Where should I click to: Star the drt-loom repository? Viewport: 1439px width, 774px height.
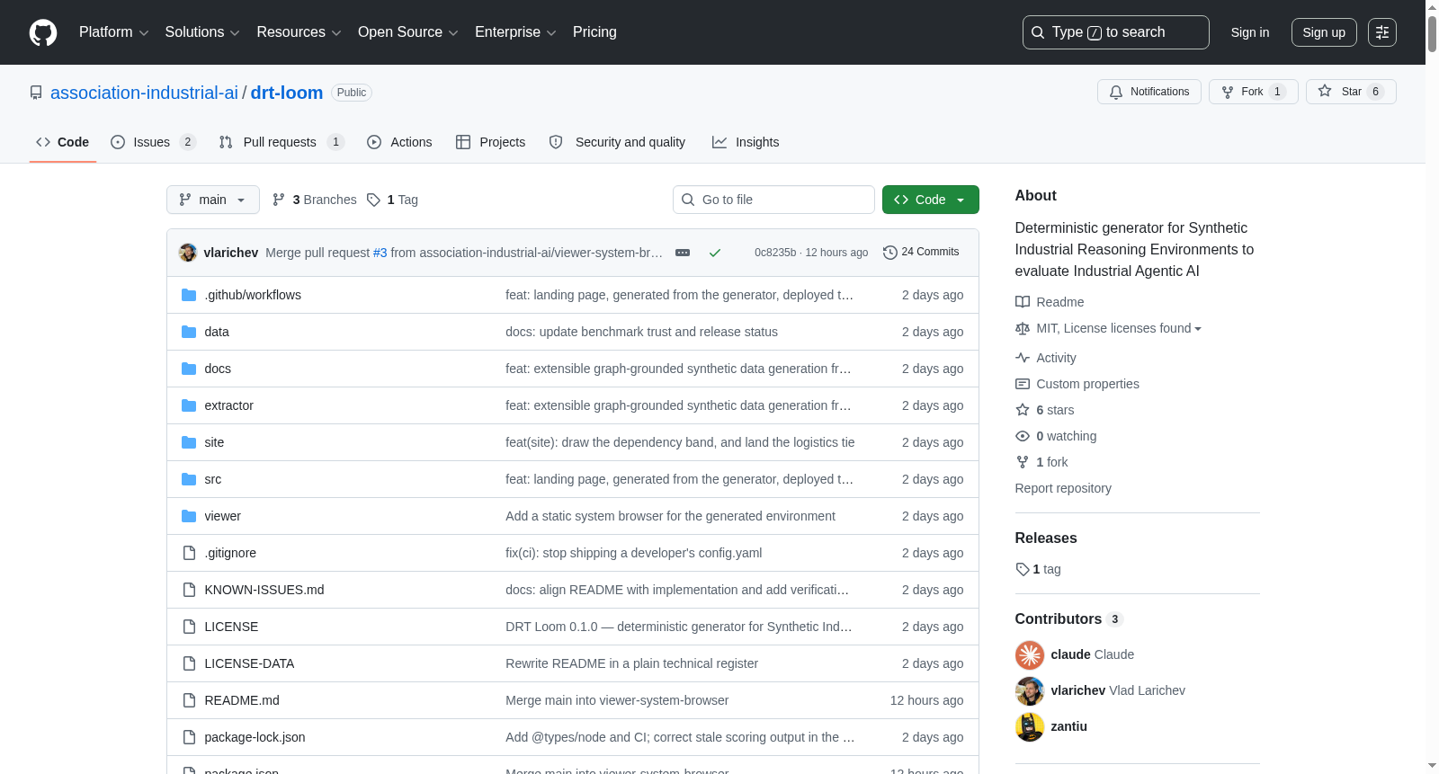point(1351,92)
